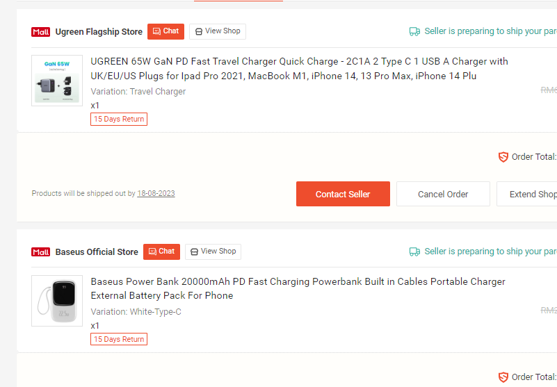Click the delivery truck icon for Baseus order
Image resolution: width=557 pixels, height=387 pixels.
pyautogui.click(x=414, y=252)
